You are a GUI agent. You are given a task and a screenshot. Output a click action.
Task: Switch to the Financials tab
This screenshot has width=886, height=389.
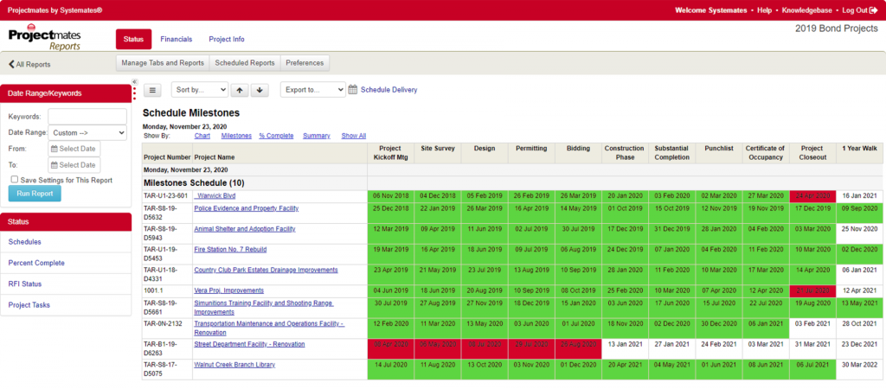[177, 40]
